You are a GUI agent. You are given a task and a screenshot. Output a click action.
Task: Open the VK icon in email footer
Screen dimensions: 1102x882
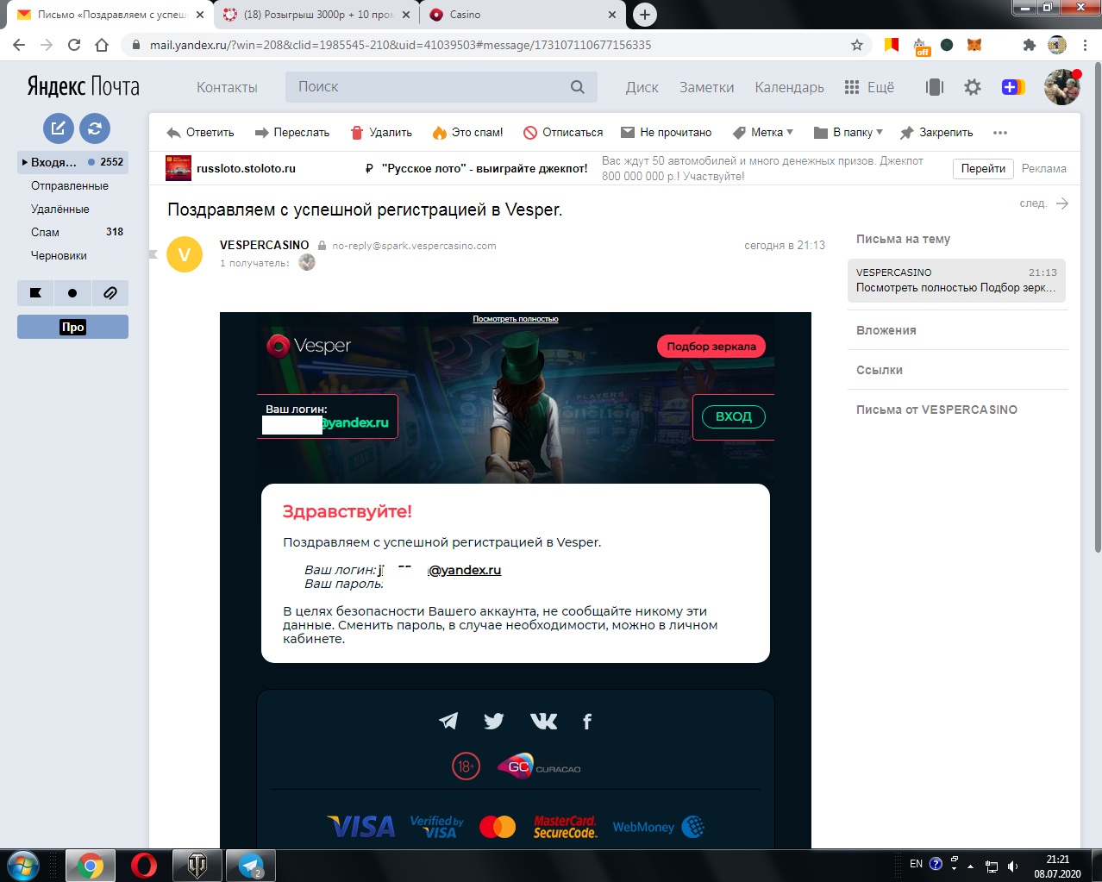543,721
